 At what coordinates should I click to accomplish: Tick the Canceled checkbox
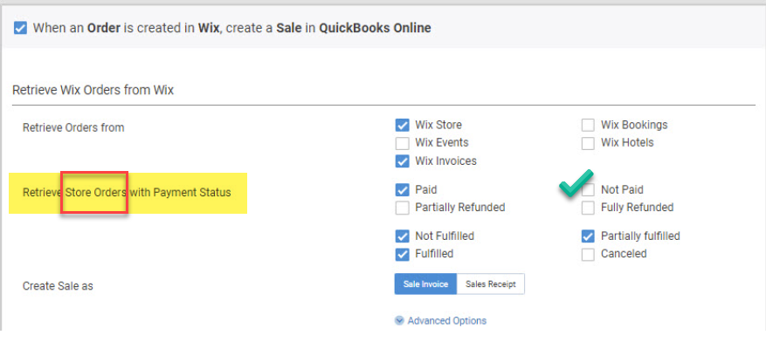[x=588, y=255]
